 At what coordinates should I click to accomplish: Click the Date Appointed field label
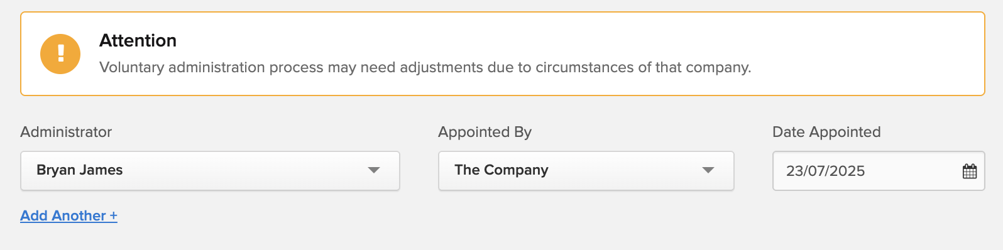[x=826, y=132]
